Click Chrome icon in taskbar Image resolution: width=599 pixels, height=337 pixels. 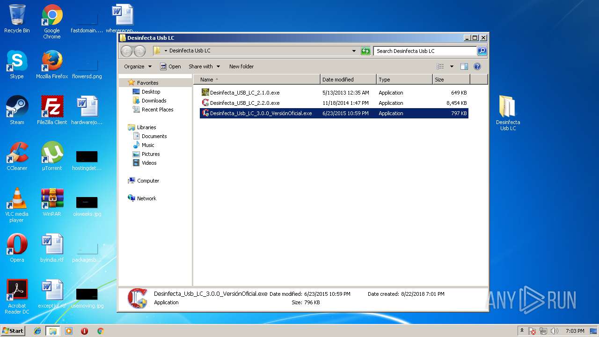coord(100,331)
